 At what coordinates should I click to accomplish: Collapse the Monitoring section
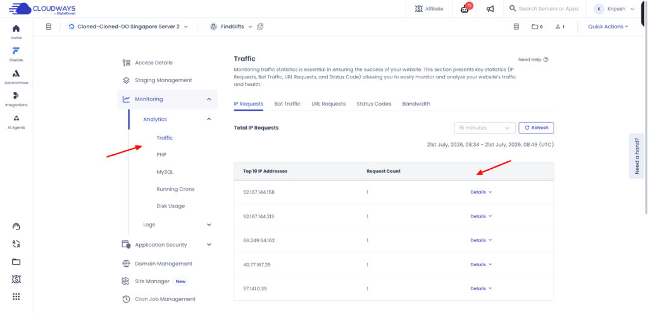point(209,99)
